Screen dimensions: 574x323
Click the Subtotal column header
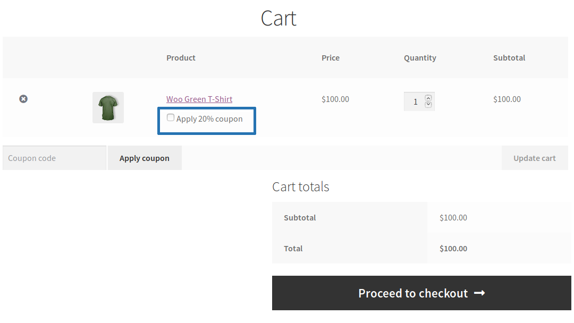pyautogui.click(x=509, y=57)
